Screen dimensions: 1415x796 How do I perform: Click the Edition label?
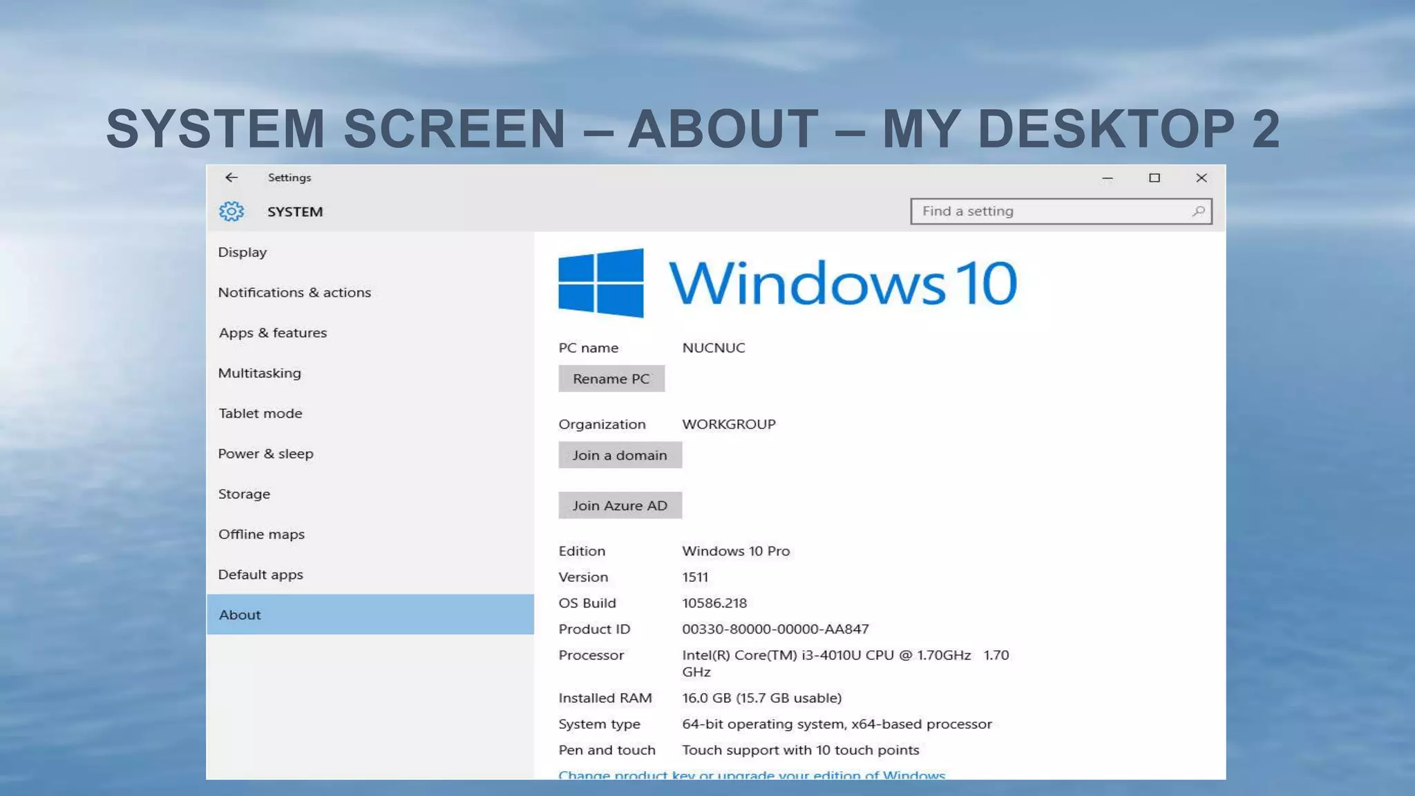582,551
